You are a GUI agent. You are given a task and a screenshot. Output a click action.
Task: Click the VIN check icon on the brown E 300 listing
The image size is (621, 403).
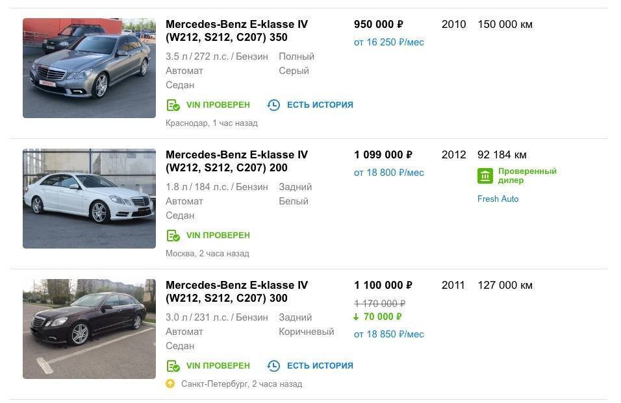tap(173, 366)
